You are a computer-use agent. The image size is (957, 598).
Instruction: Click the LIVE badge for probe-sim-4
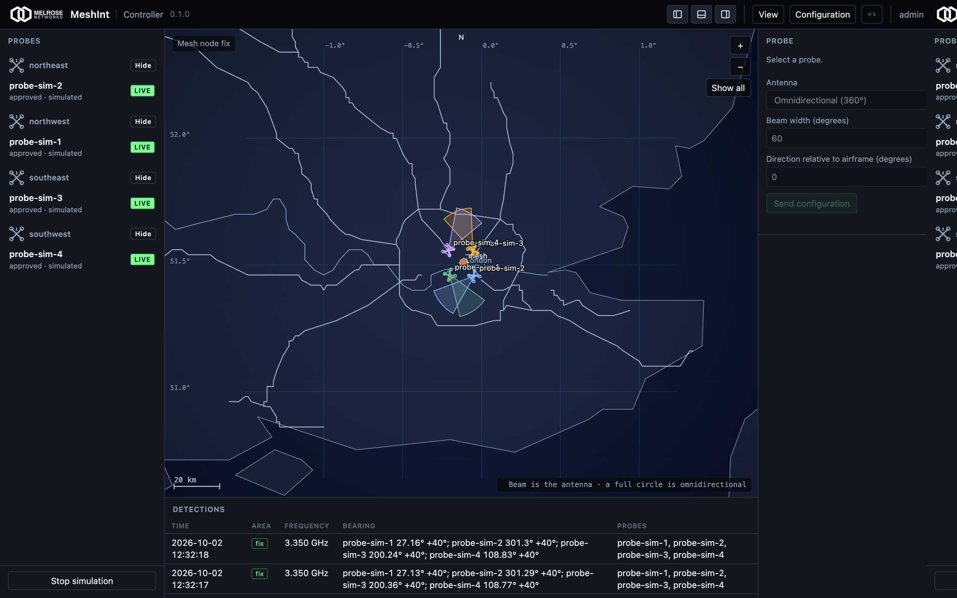142,259
